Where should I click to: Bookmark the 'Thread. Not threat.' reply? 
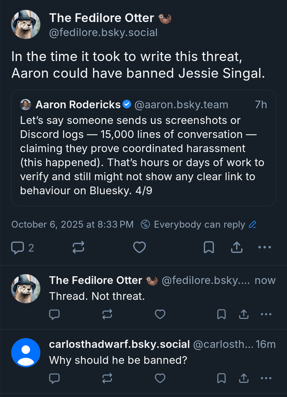coord(221,314)
